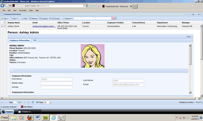Image resolution: width=203 pixels, height=121 pixels.
Task: Click the red No Filters icon
Action: pyautogui.click(x=22, y=107)
